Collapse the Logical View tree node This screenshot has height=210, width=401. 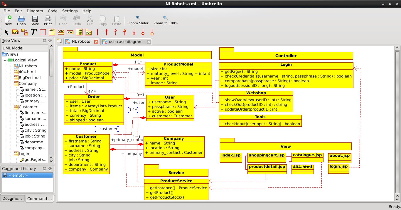point(5,60)
